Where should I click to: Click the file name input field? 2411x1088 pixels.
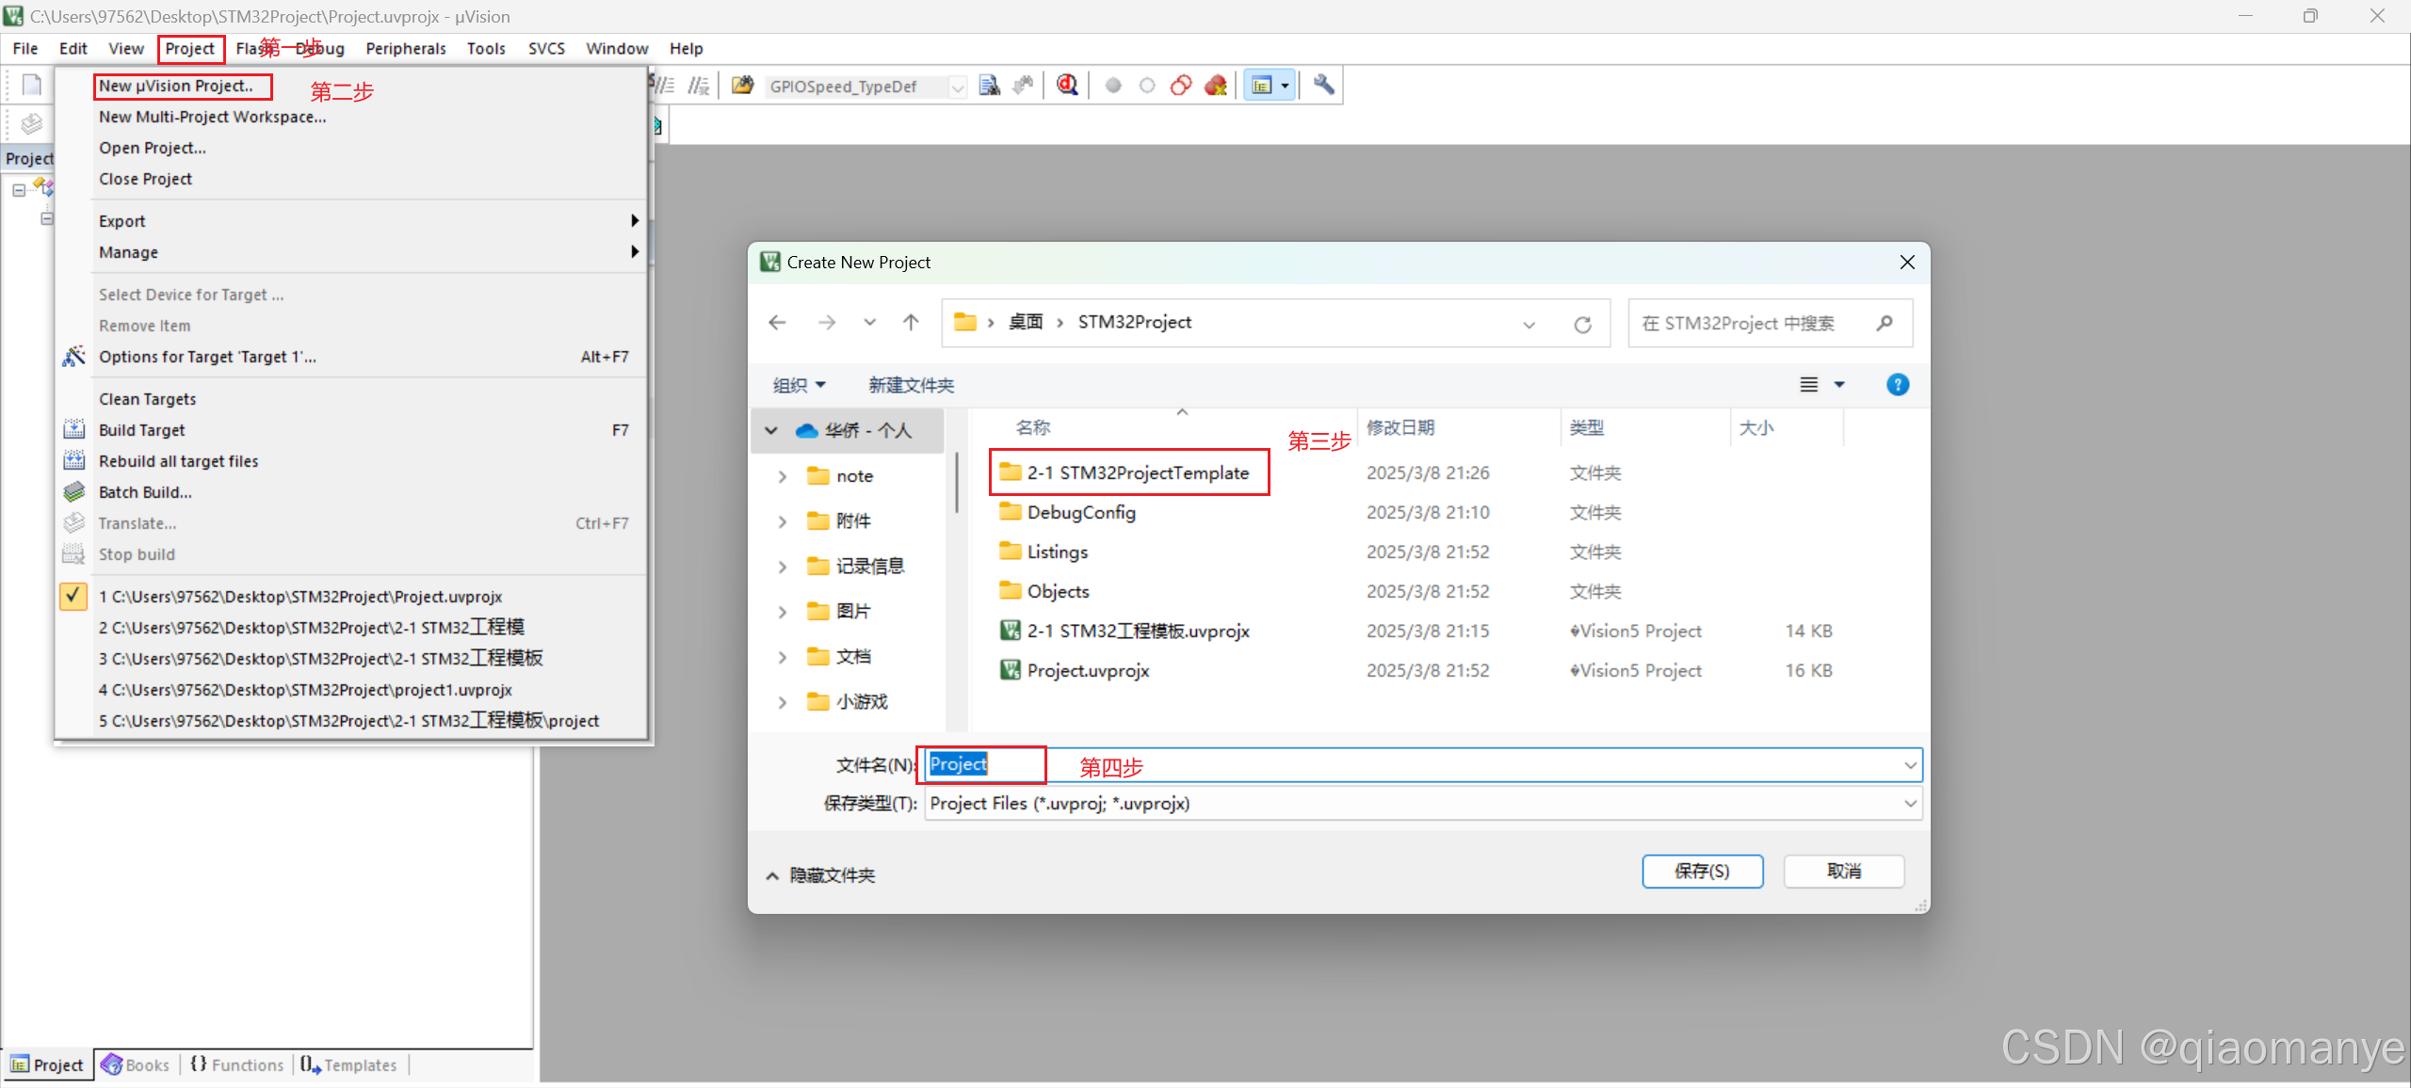pos(1413,765)
